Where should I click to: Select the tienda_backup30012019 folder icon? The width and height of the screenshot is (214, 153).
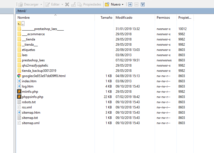tap(19, 71)
